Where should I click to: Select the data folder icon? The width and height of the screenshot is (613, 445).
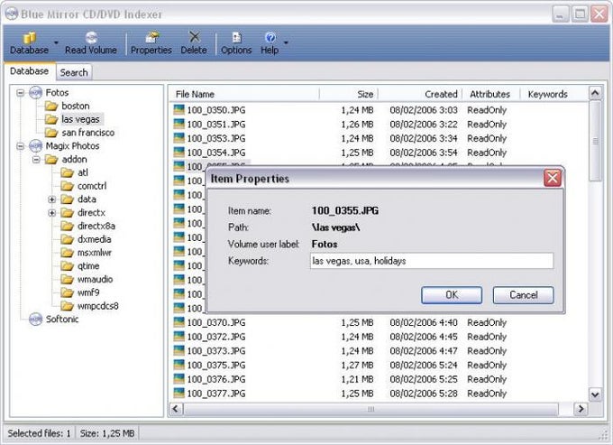(x=68, y=199)
